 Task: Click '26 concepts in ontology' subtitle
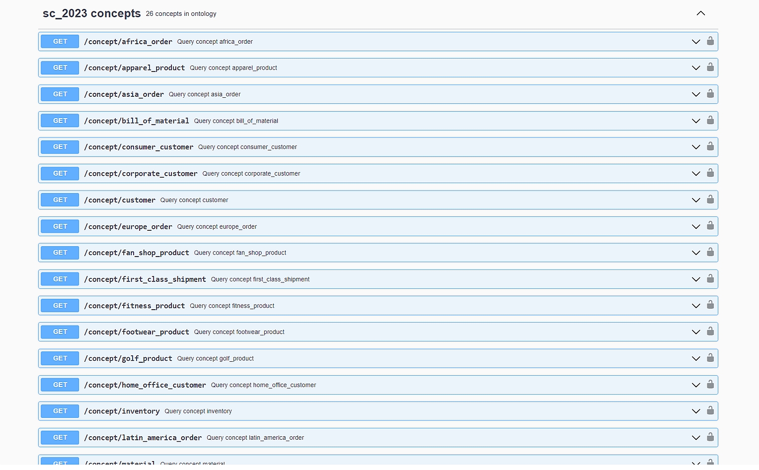[x=181, y=14]
